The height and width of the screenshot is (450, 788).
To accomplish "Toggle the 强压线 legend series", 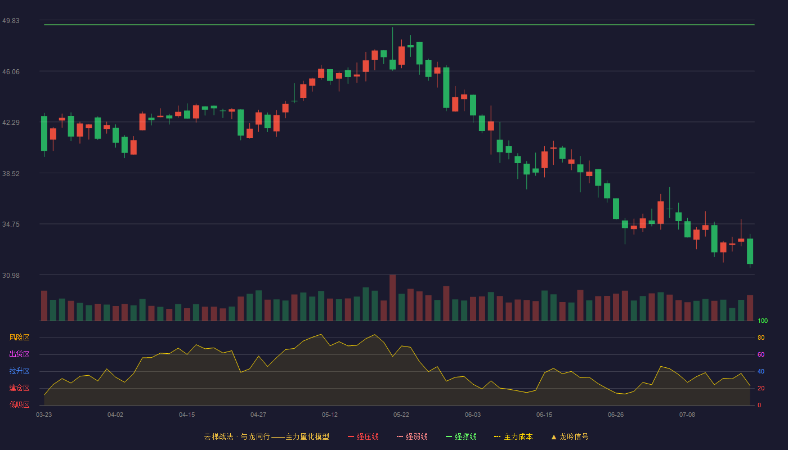I will pos(363,436).
